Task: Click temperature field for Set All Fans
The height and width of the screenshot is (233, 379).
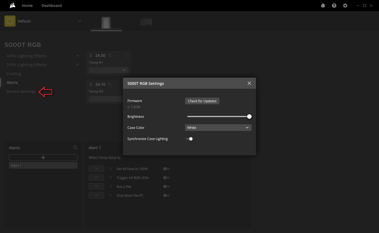Action: point(96,169)
